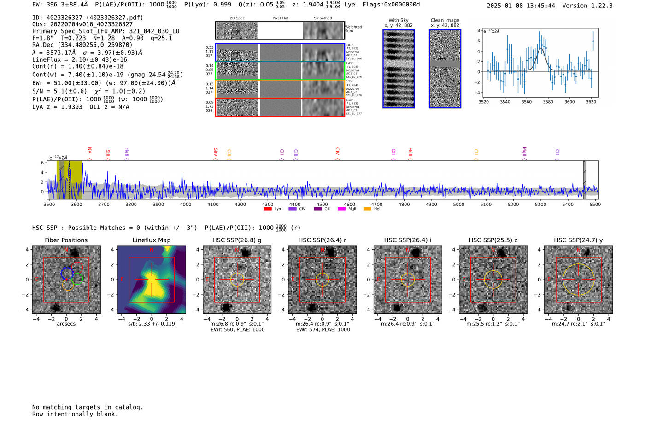This screenshot has height=439, width=645.
Task: Open the With Sky image
Action: [x=399, y=69]
